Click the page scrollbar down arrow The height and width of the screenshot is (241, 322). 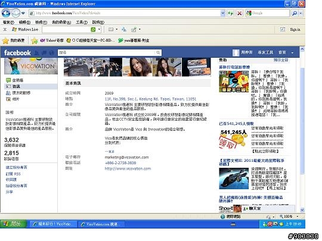pyautogui.click(x=302, y=210)
